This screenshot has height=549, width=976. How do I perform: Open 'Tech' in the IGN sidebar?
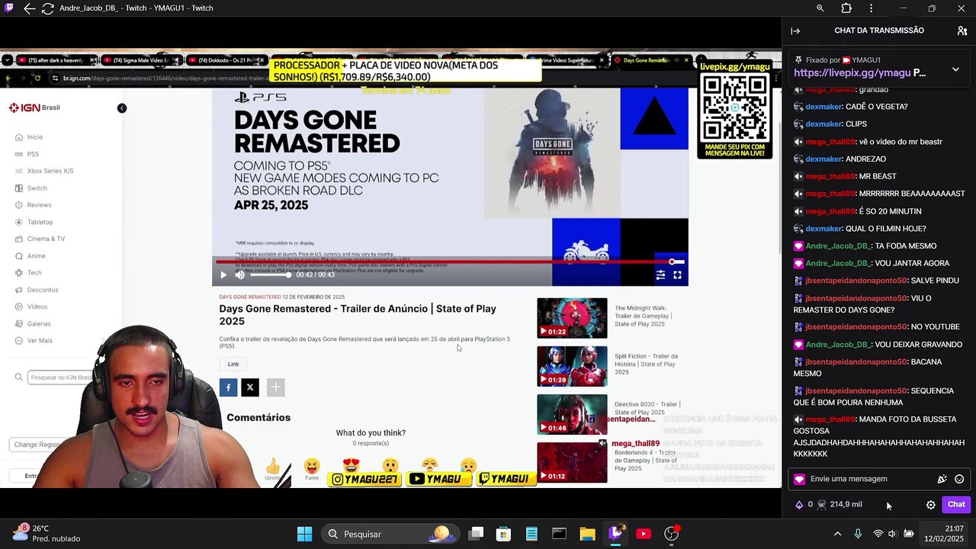pyautogui.click(x=34, y=273)
